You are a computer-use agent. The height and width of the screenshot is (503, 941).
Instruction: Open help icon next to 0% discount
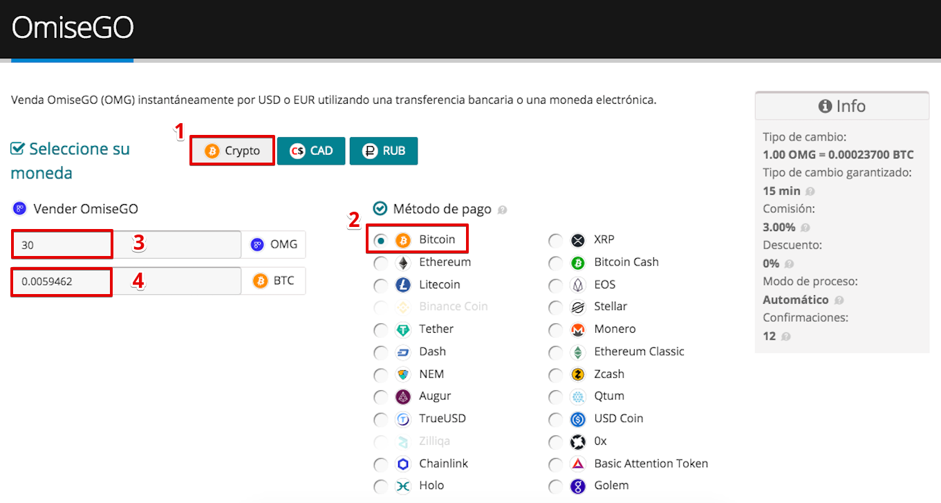coord(789,264)
